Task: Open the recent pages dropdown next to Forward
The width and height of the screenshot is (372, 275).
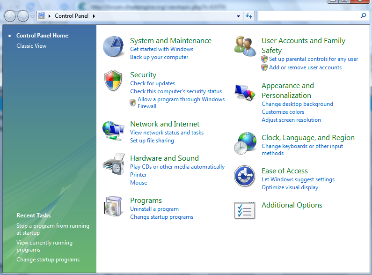Action: [x=32, y=16]
